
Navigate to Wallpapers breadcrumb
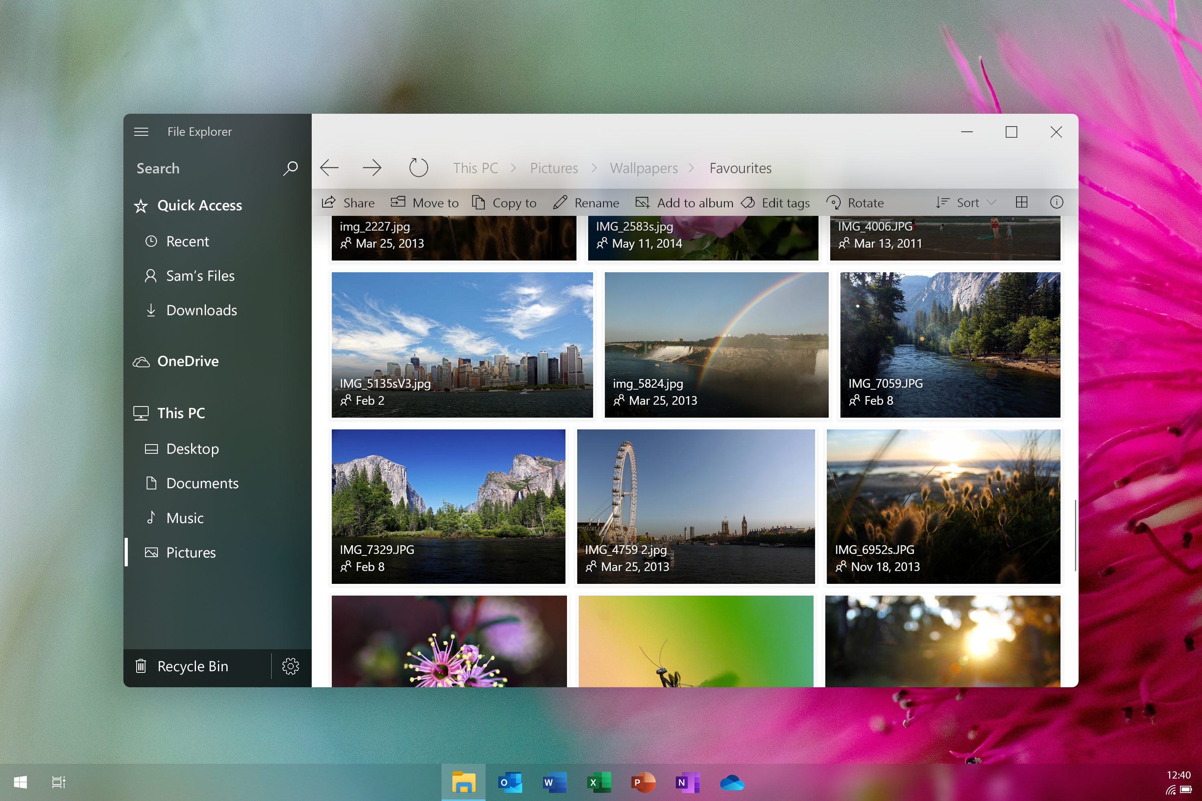644,168
